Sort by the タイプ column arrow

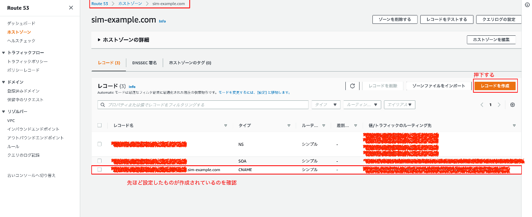[x=289, y=126]
